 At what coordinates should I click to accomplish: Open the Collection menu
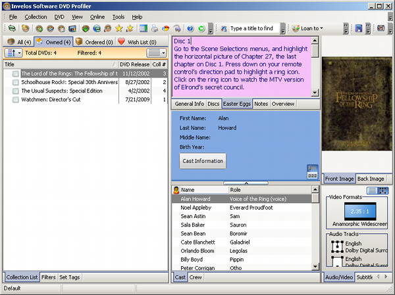36,17
